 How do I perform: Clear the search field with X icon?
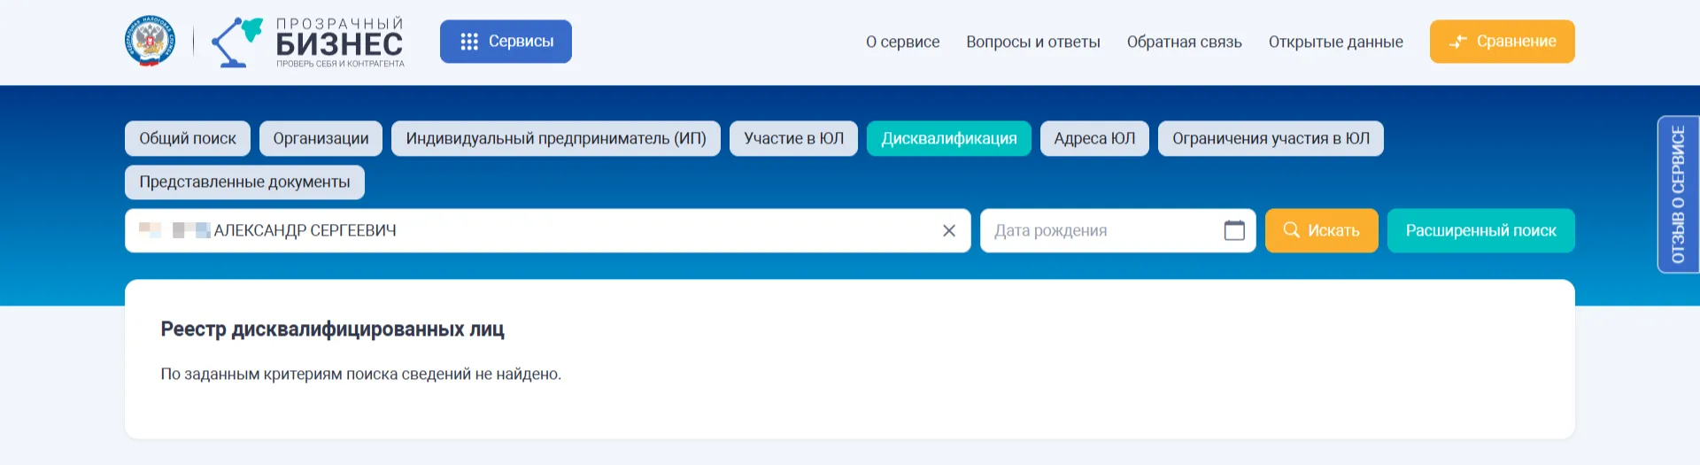tap(948, 230)
